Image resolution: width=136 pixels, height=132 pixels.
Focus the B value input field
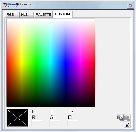click(73, 123)
